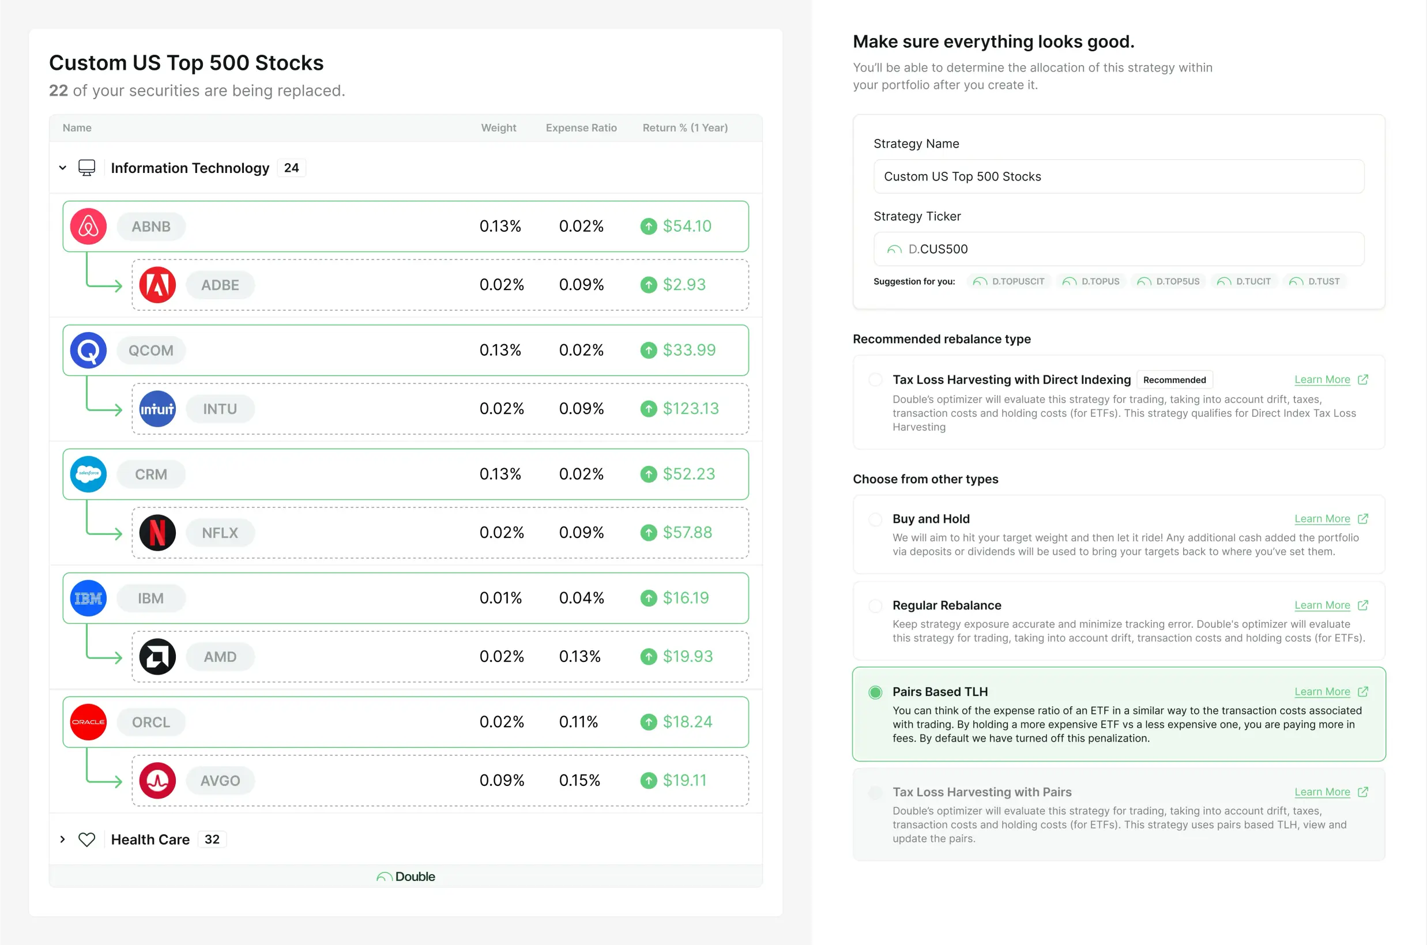Click the Intuit logo for INTU
The height and width of the screenshot is (945, 1427).
(x=157, y=409)
